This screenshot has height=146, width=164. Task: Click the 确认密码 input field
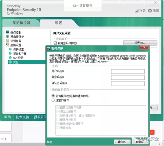pyautogui.click(x=128, y=83)
